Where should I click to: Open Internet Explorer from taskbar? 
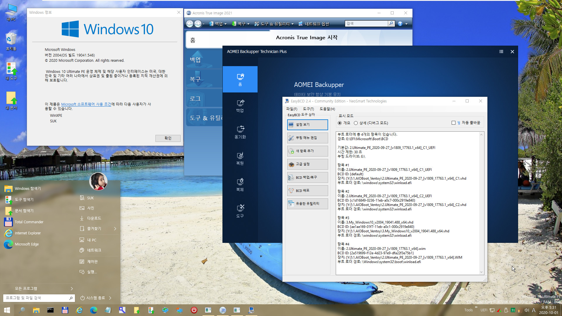coord(79,310)
